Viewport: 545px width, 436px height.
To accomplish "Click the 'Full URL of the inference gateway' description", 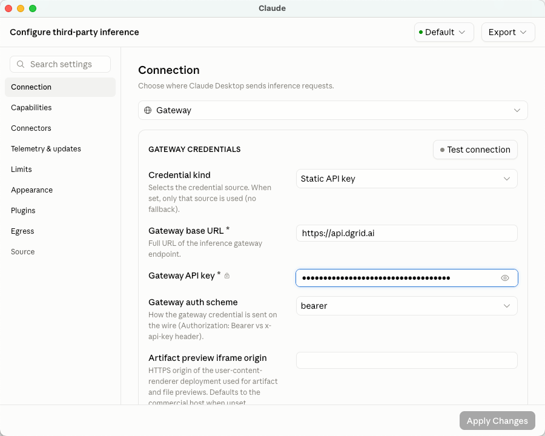I will [205, 249].
